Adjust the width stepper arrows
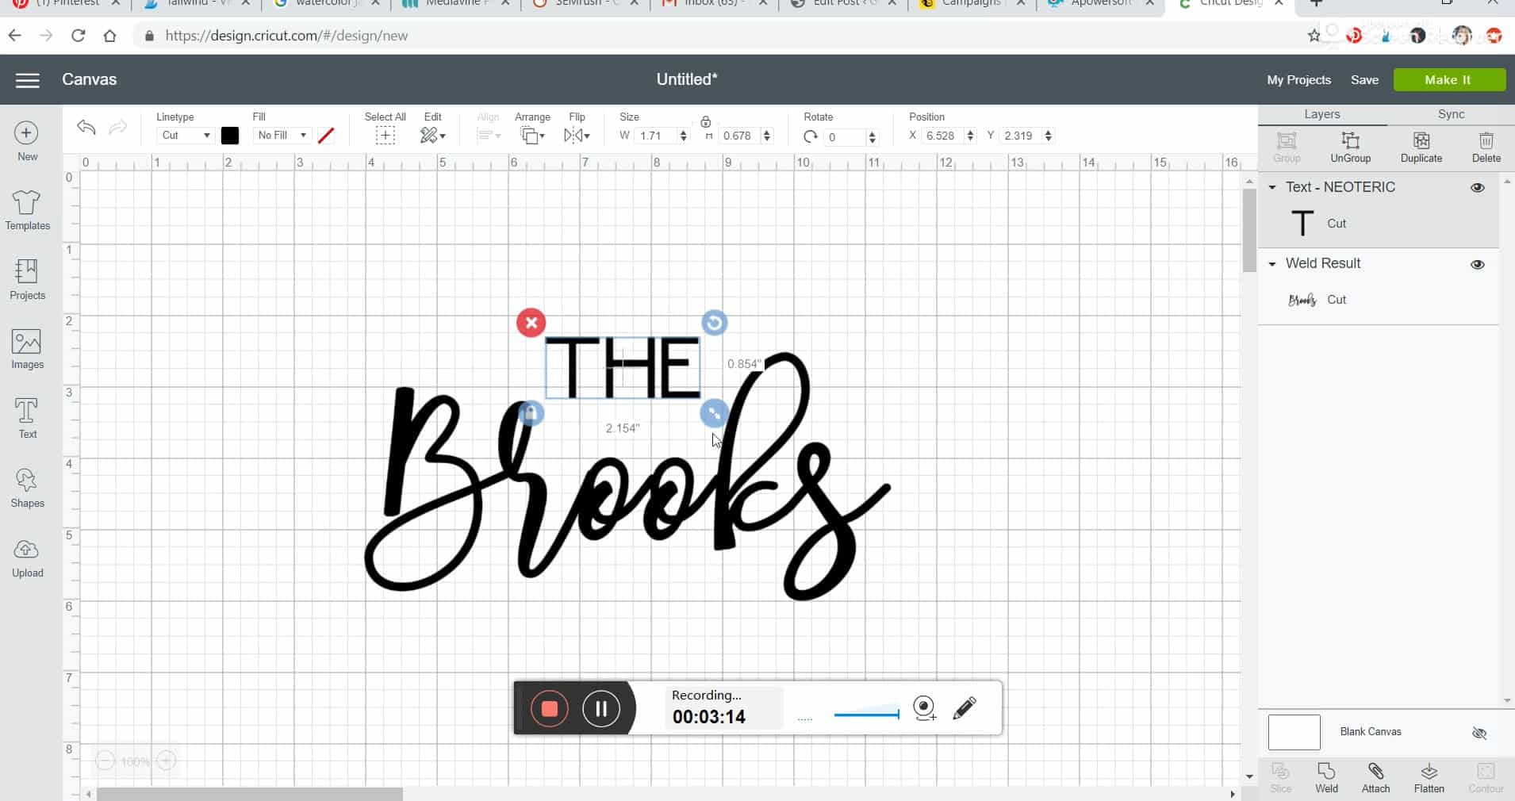This screenshot has height=801, width=1515. (683, 136)
